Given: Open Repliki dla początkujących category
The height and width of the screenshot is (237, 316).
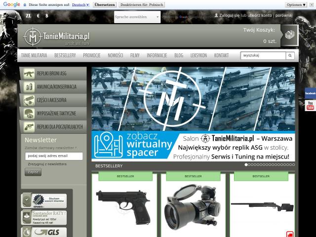Looking at the screenshot, I should point(53,127).
